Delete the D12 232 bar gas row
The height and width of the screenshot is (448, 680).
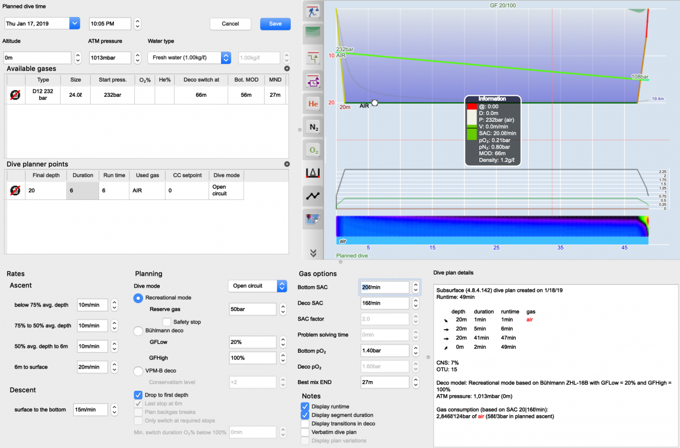15,95
